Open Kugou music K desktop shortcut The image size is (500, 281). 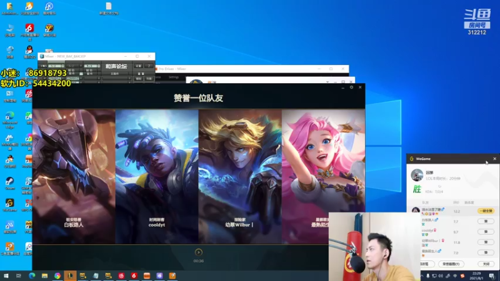pyautogui.click(x=49, y=8)
